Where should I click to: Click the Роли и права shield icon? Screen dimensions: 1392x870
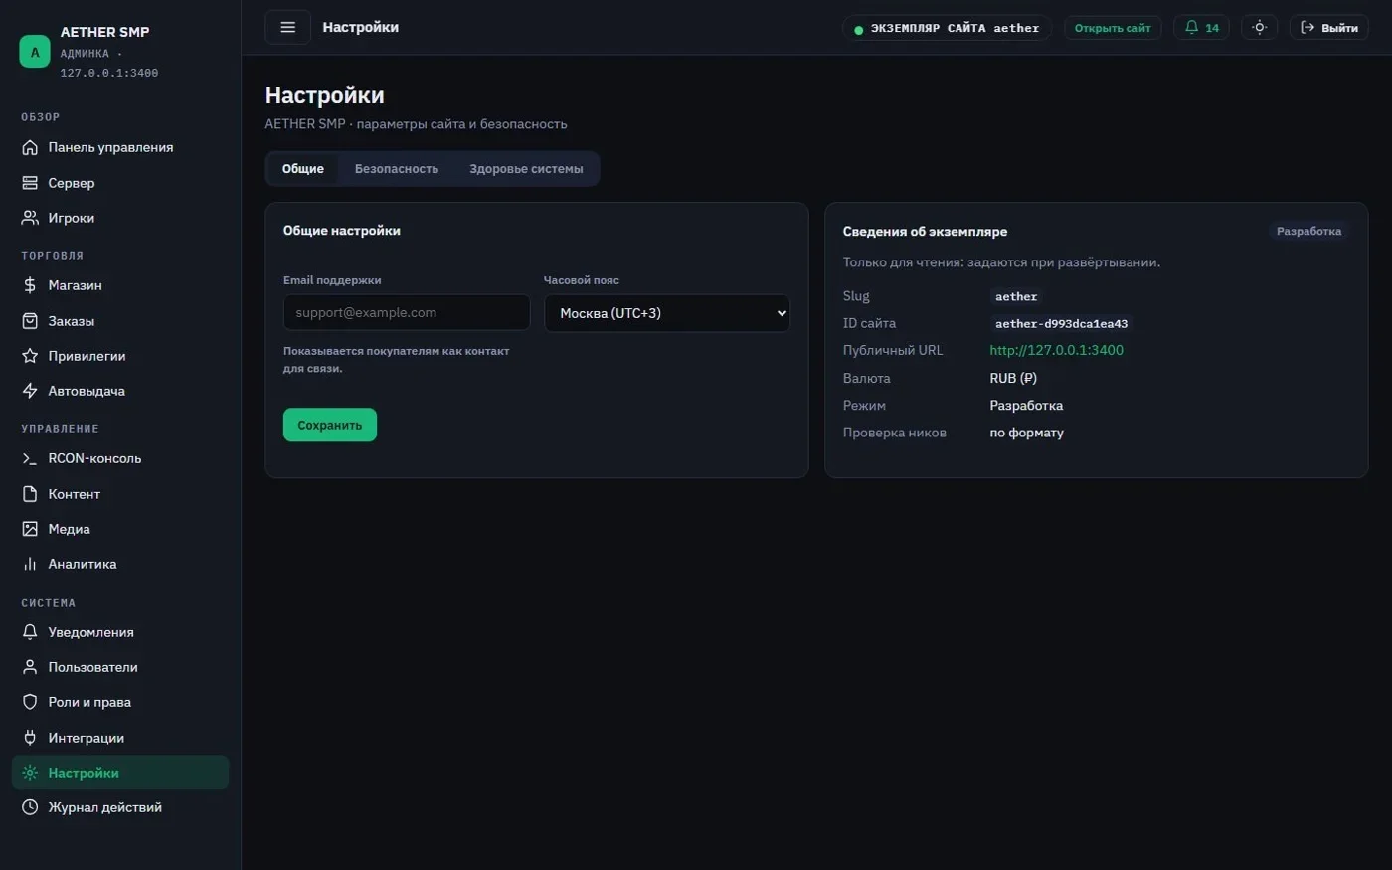[30, 702]
